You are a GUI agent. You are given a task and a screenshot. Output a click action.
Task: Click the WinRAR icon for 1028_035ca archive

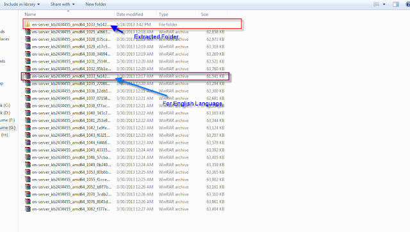tap(28, 39)
